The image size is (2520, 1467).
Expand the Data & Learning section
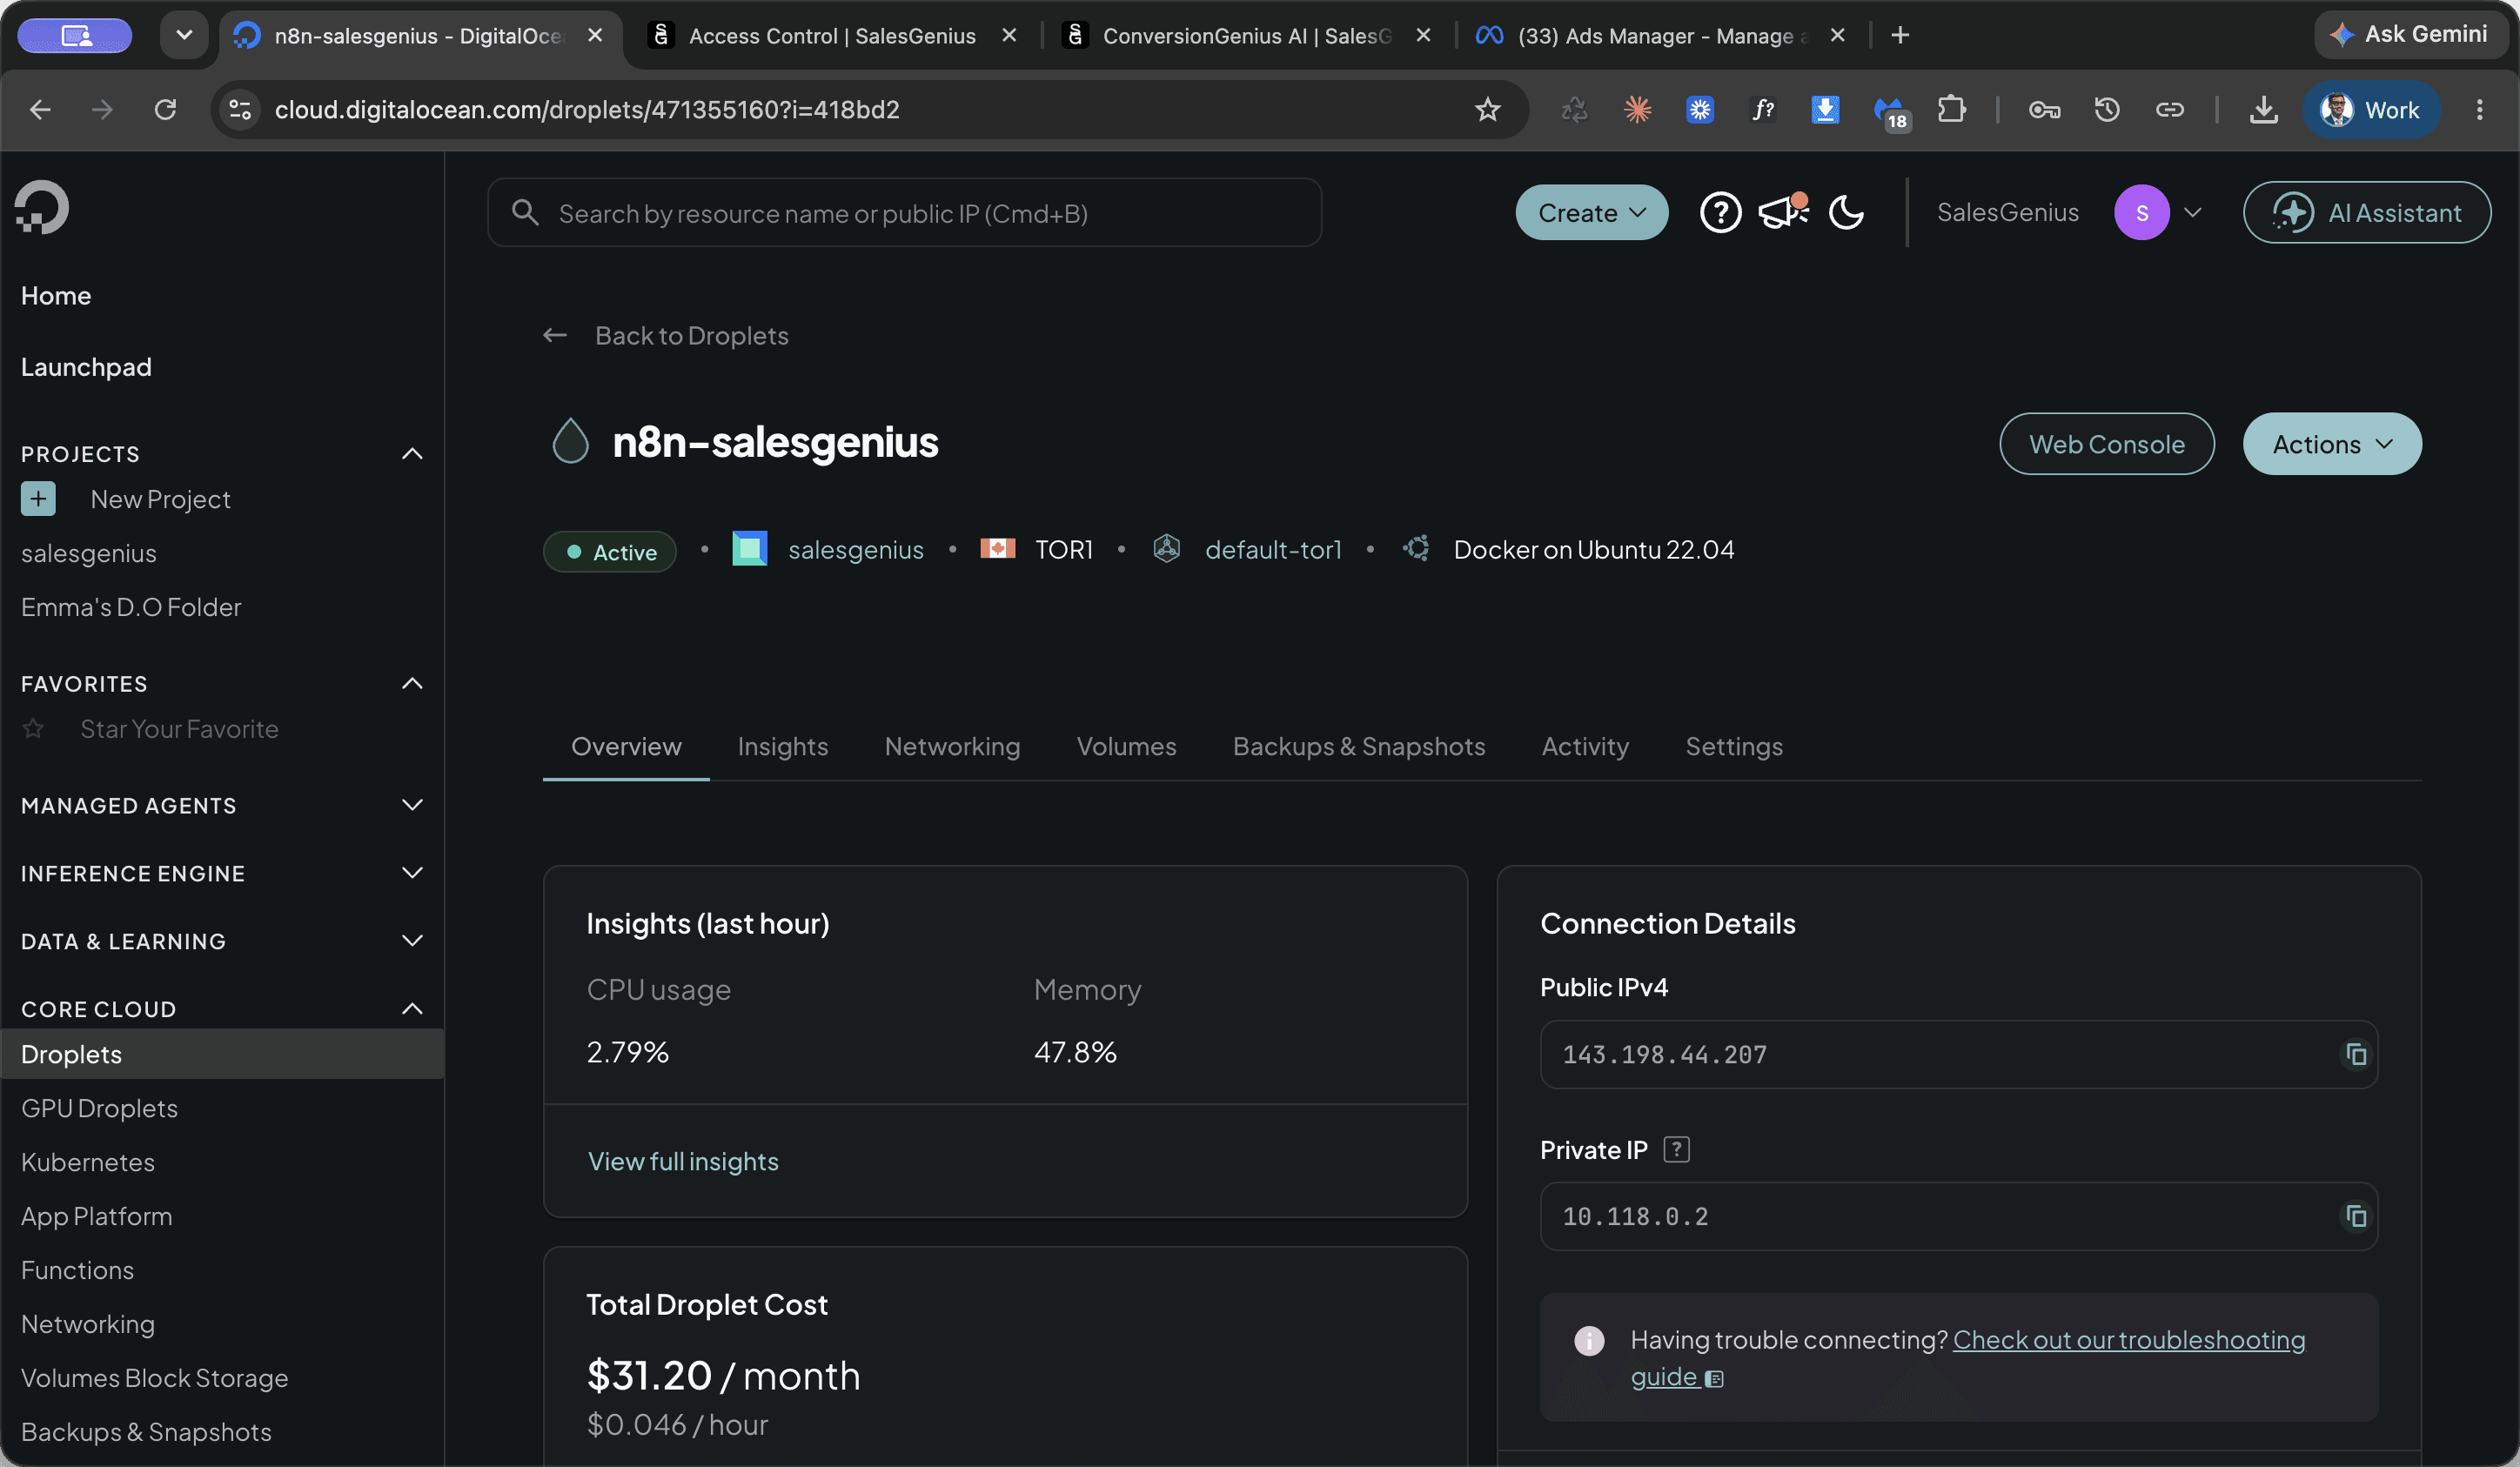click(x=412, y=941)
